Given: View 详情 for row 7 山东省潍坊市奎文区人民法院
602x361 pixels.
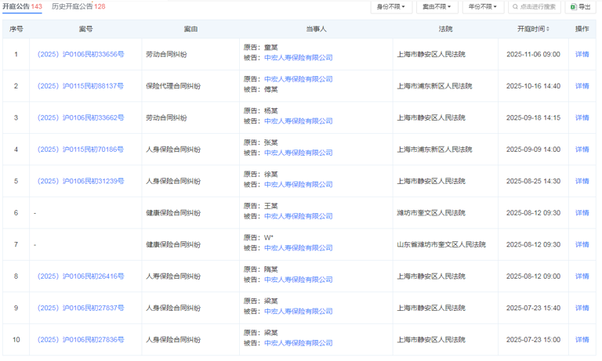Looking at the screenshot, I should 582,244.
